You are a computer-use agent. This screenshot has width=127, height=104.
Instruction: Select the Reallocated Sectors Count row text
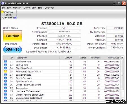click(x=29, y=71)
